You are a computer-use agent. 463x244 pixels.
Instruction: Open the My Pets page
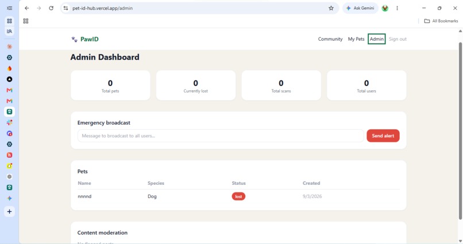point(356,39)
